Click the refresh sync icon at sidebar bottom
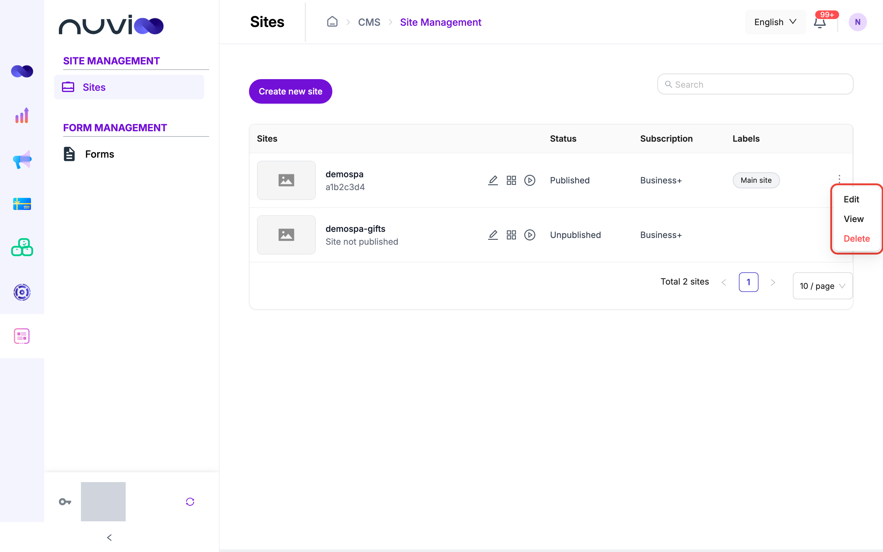Viewport: 883px width, 552px height. point(190,502)
